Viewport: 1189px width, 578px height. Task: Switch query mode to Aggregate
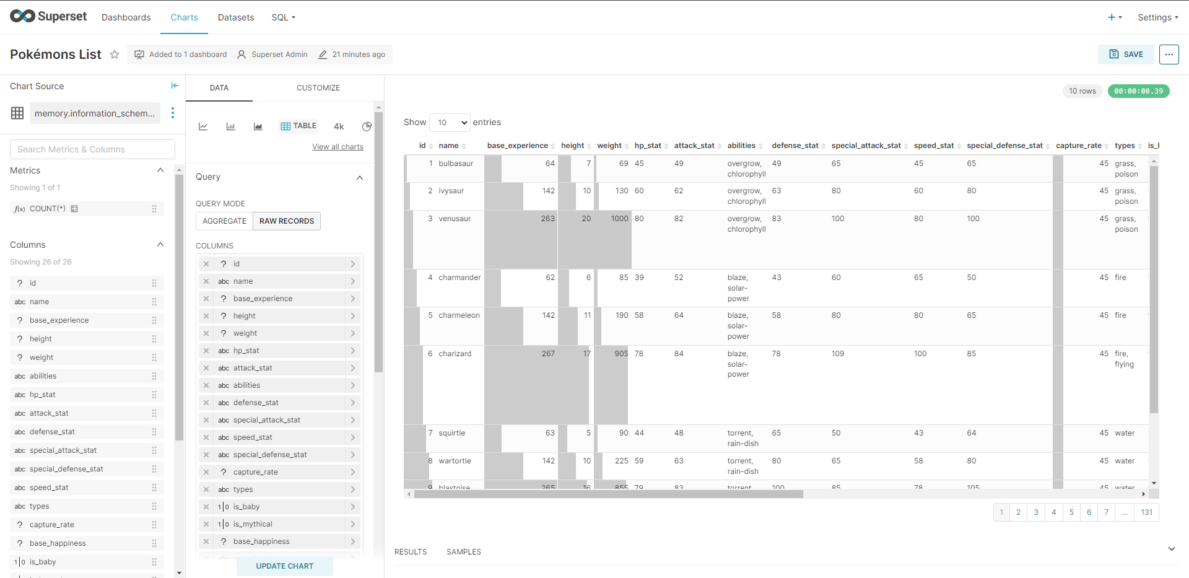pos(224,221)
